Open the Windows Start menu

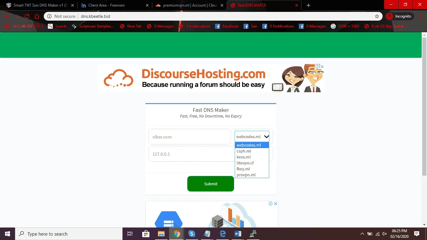pyautogui.click(x=8, y=234)
